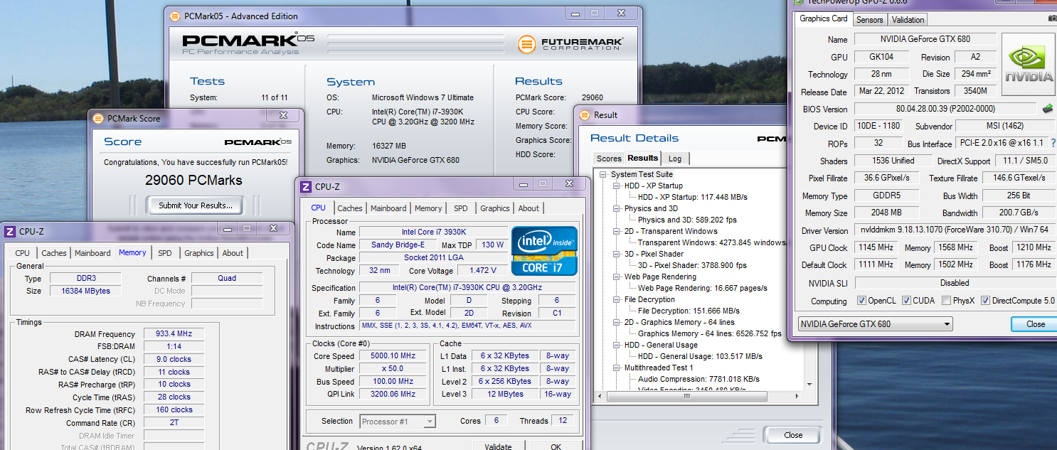Click the Core Voltage value 1.472 V
Viewport: 1057px width, 450px height.
482,271
